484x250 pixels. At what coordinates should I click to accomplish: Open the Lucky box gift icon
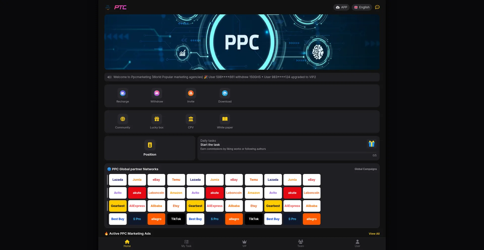click(x=157, y=119)
